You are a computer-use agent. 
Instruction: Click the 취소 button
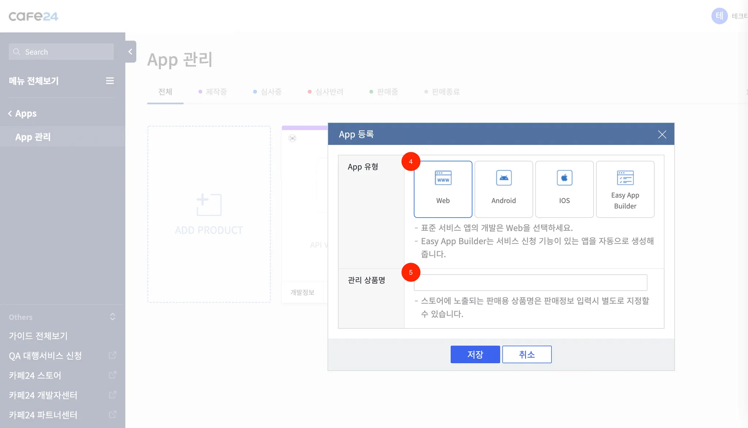click(x=527, y=354)
